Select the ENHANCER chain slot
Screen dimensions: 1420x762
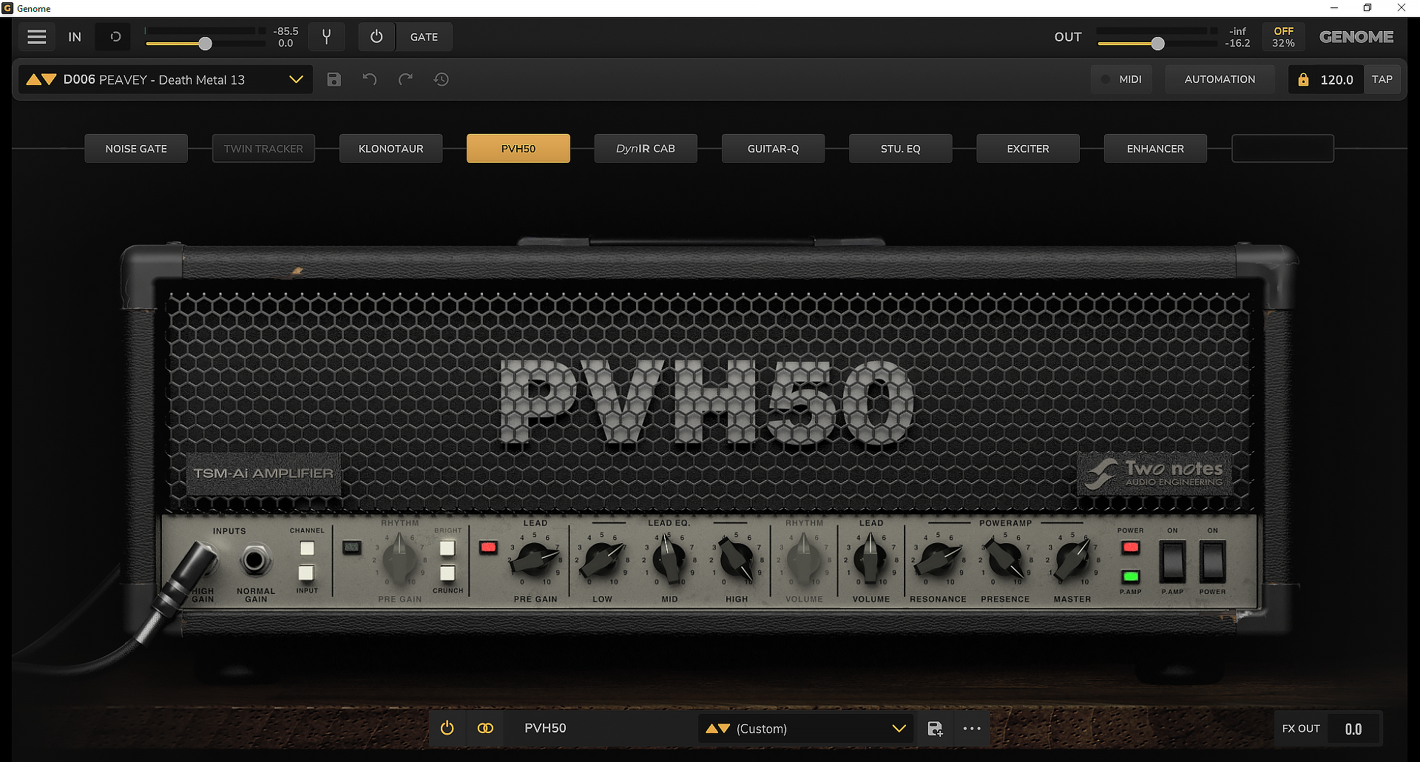[1155, 149]
